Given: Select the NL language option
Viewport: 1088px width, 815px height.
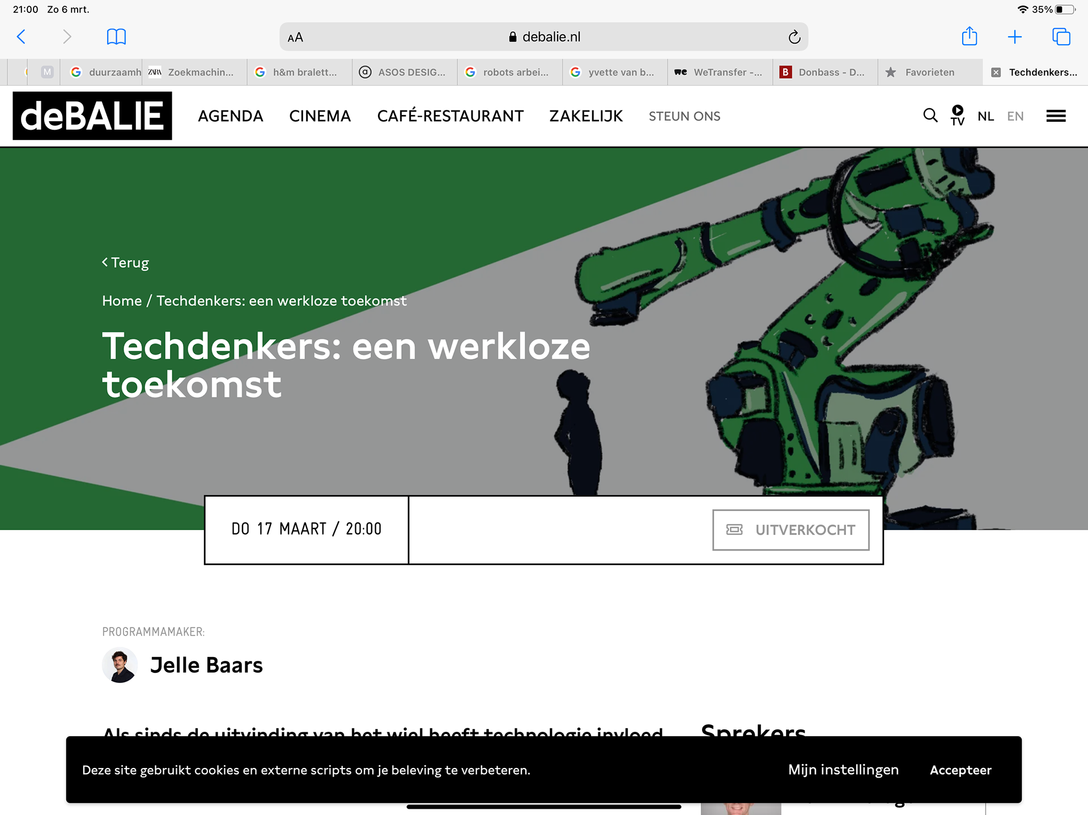Looking at the screenshot, I should point(985,116).
